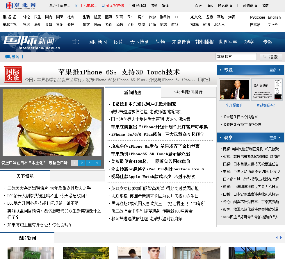
Task: Open 图片 in the blue navigation bar
Action: [118, 42]
